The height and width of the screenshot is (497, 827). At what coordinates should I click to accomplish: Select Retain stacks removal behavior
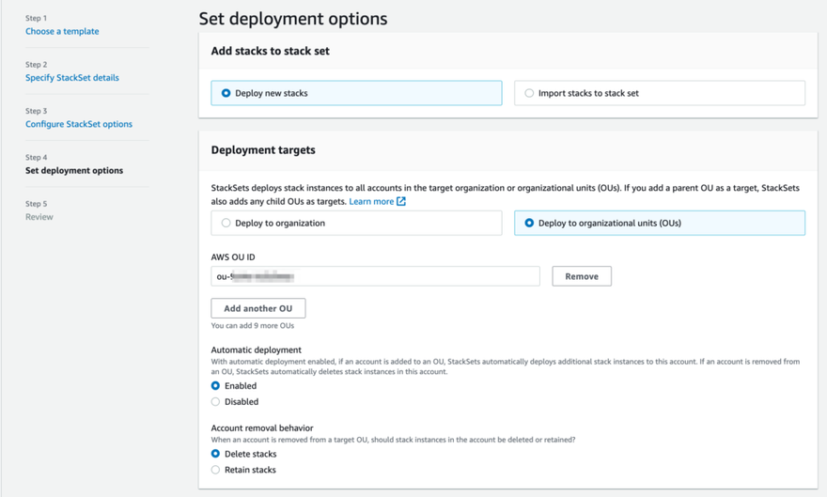click(216, 470)
